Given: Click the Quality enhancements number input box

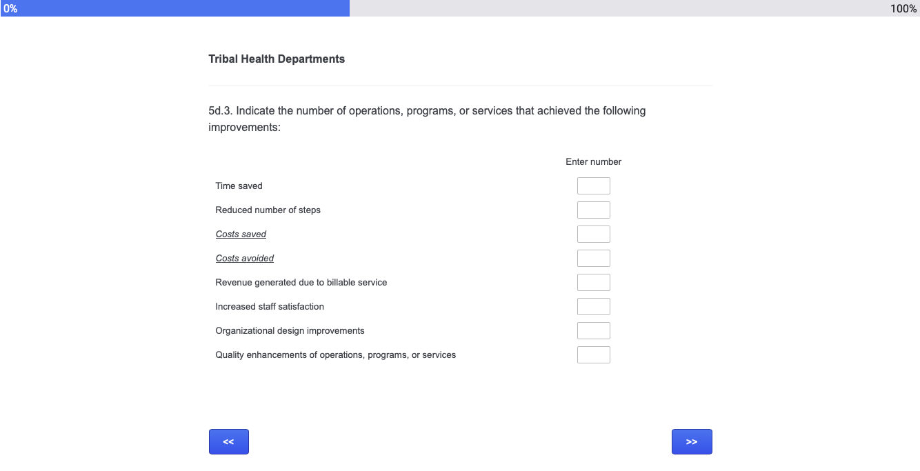Looking at the screenshot, I should coord(593,355).
